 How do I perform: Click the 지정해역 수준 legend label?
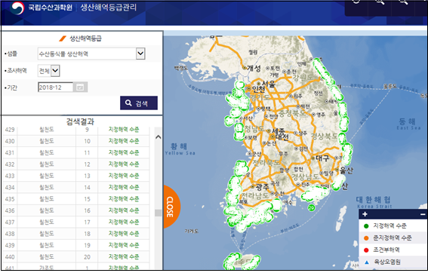[x=390, y=226]
